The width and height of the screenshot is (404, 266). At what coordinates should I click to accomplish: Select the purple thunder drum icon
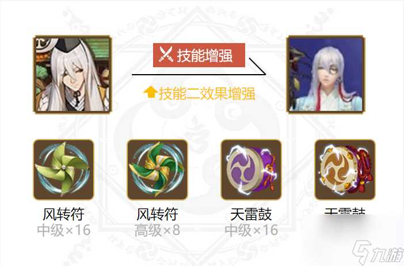click(x=251, y=169)
